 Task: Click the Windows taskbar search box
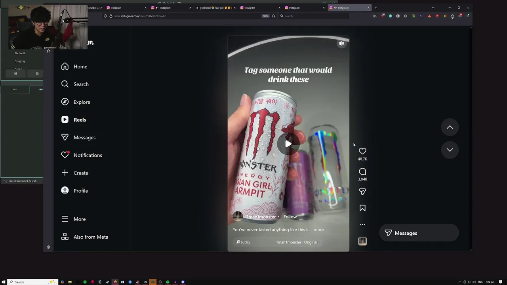click(x=33, y=282)
